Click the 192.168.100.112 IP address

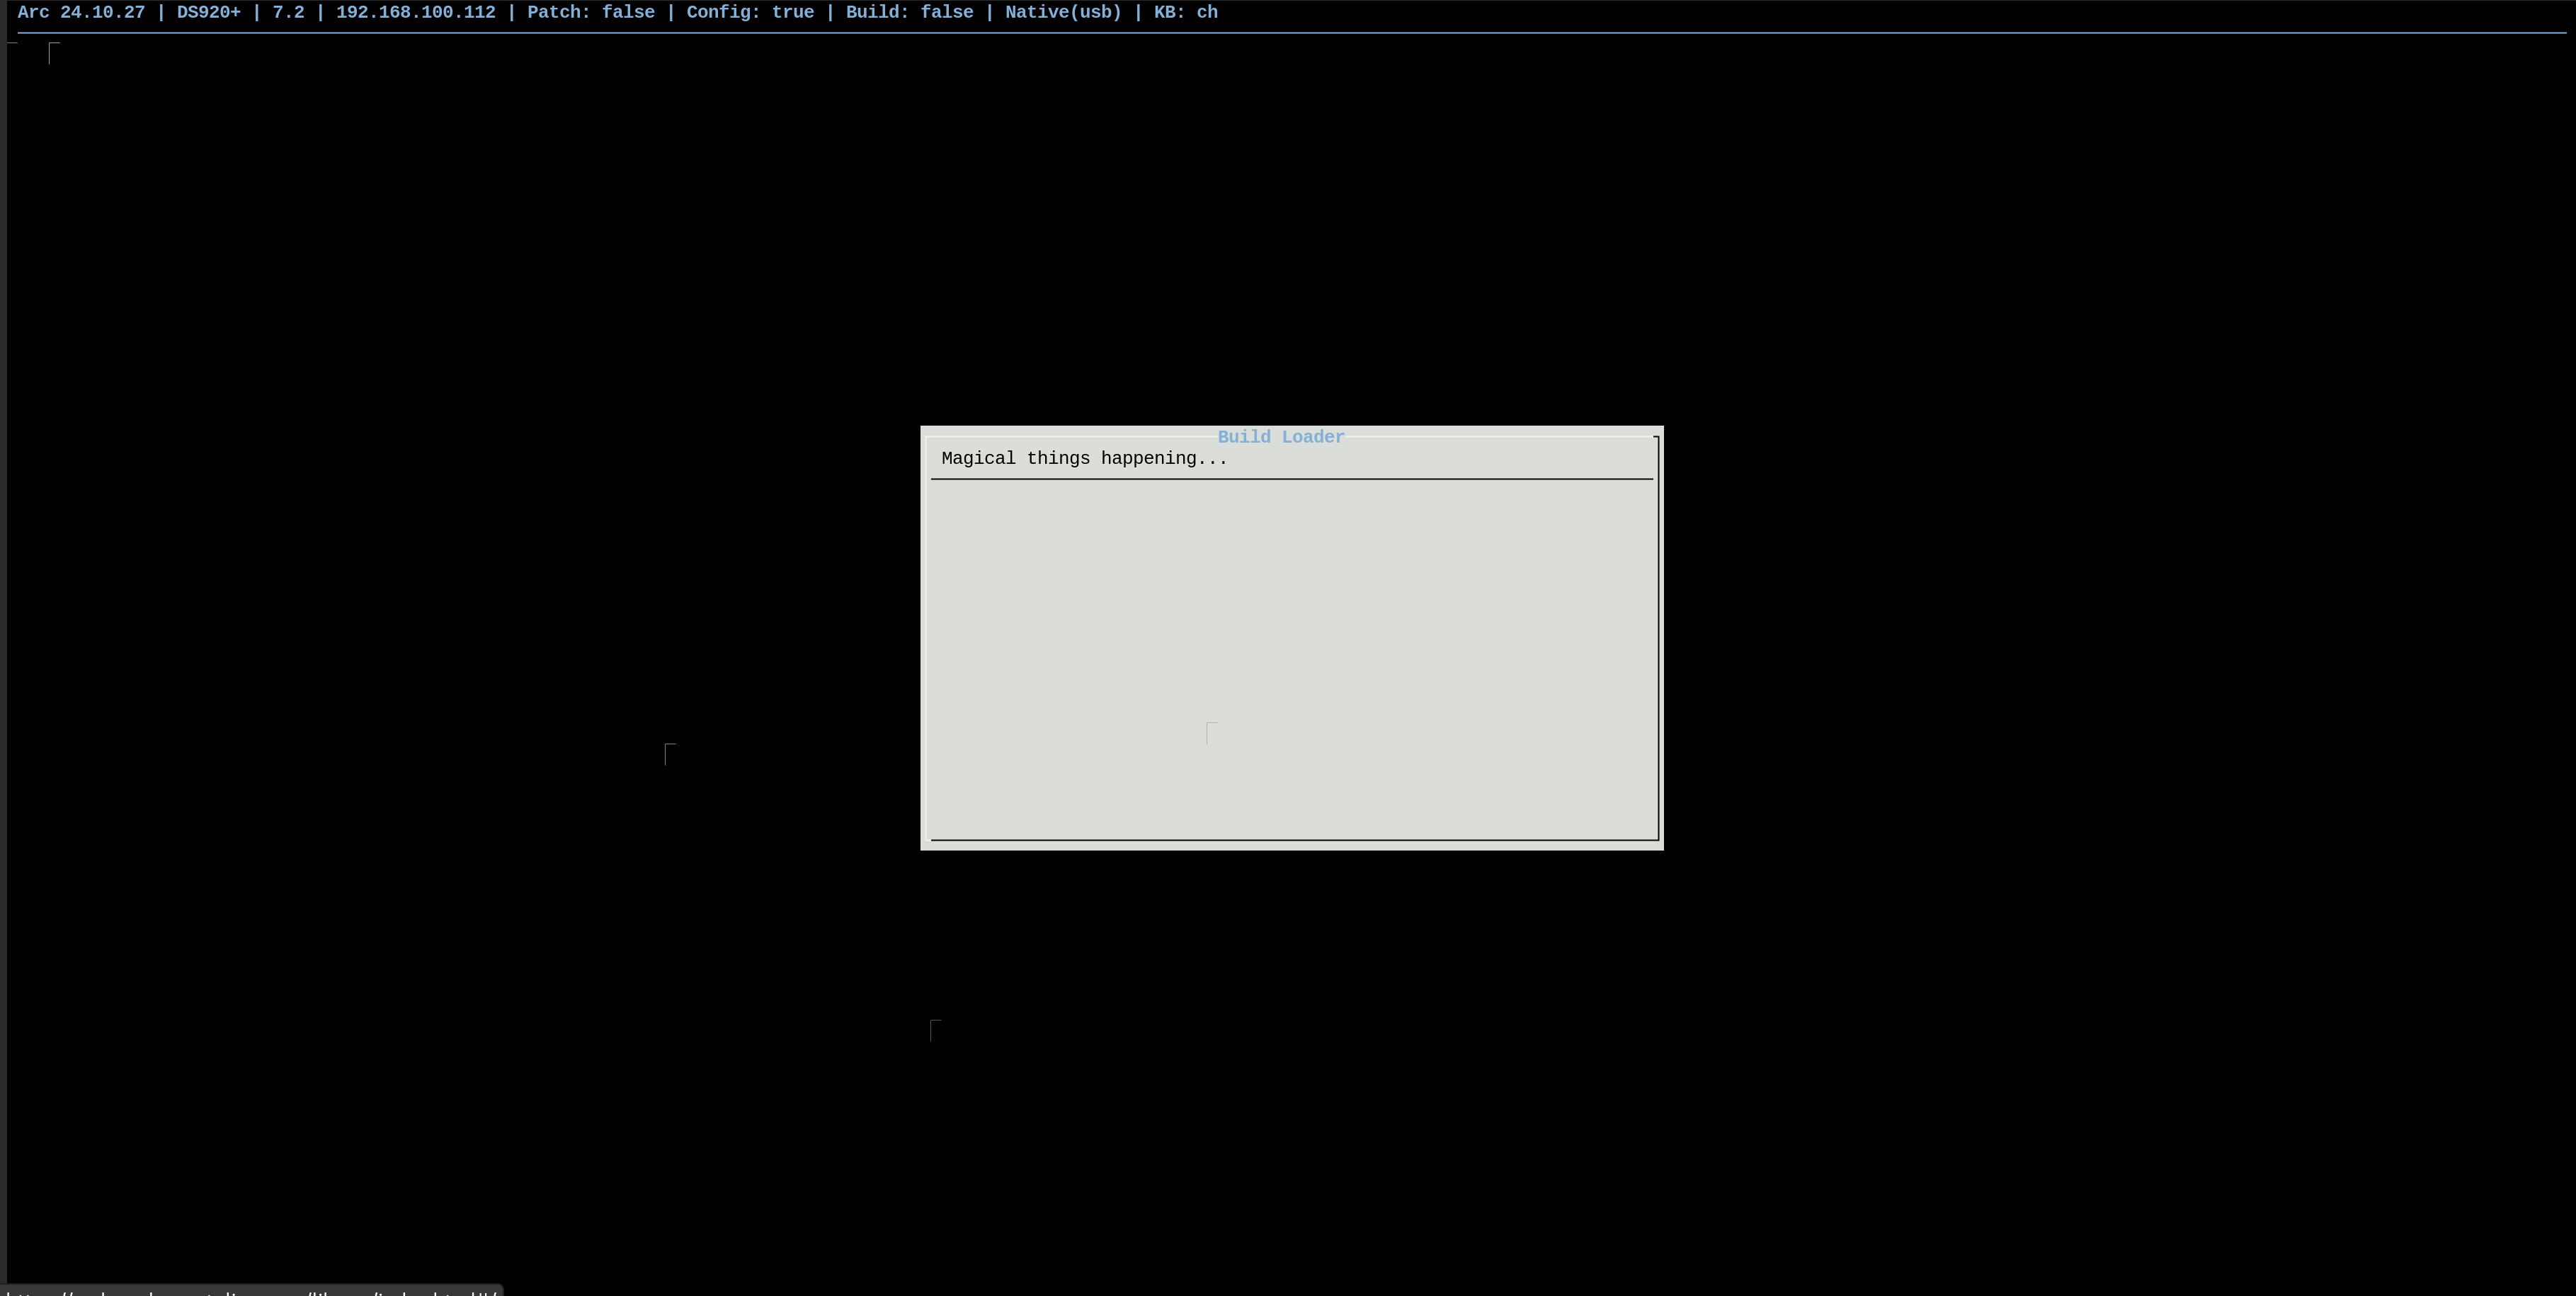click(415, 13)
